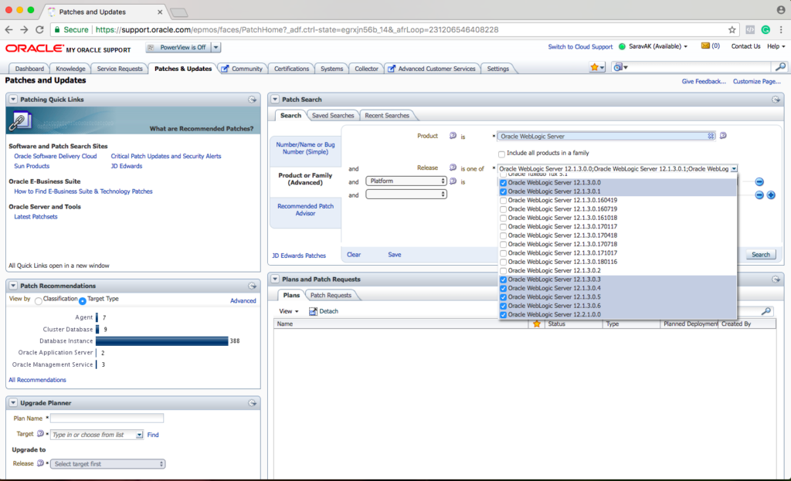
Task: Click the help icon beside Release label
Action: coord(454,168)
